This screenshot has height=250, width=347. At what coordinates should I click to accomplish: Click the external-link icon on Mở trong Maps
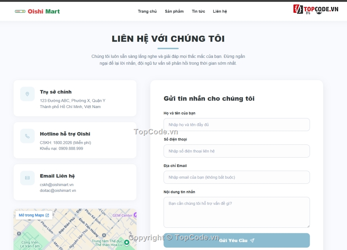[47, 215]
